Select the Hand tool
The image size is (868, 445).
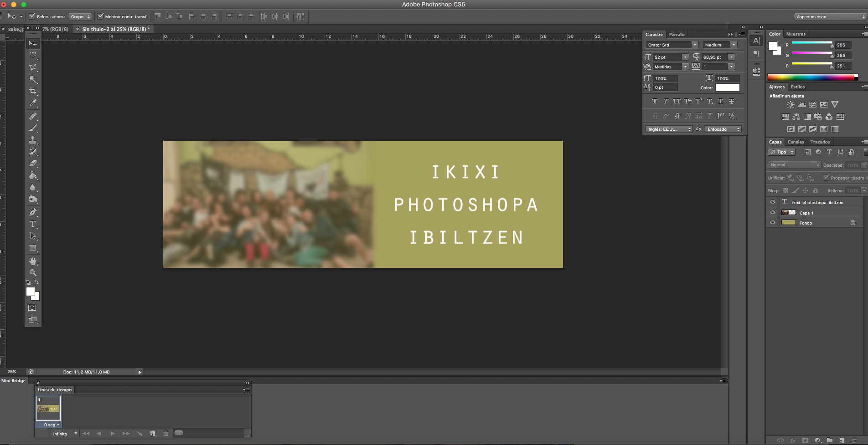33,261
